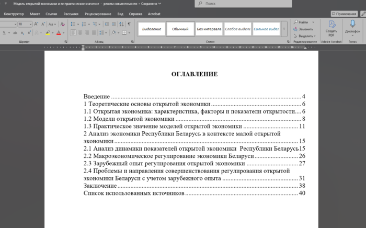Screen dimensions: 366x228
Task: Create a numbered list
Action: click(x=84, y=24)
